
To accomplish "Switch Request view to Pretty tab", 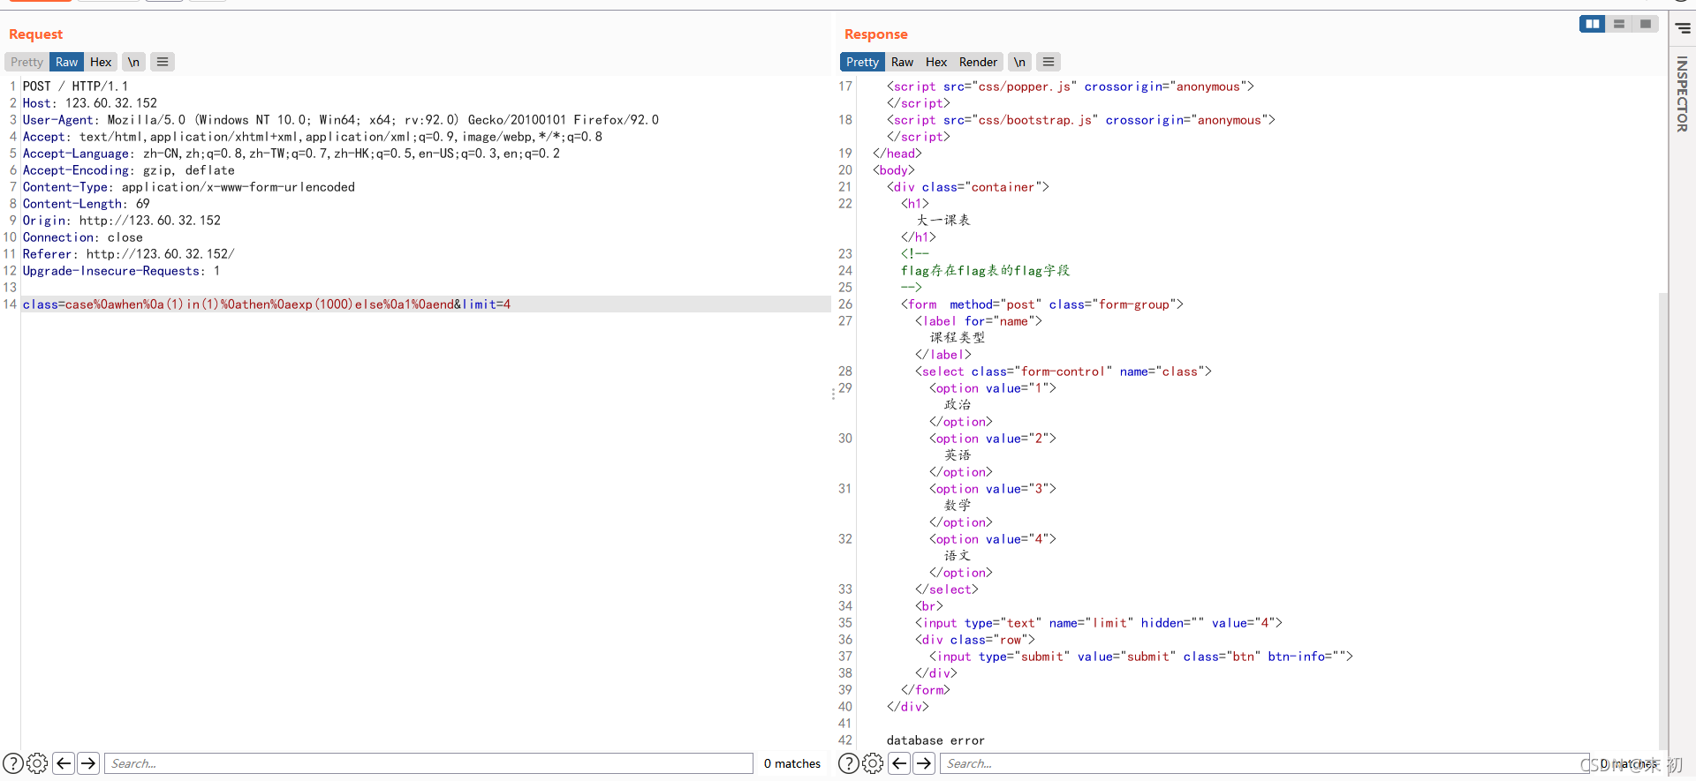I will pyautogui.click(x=26, y=62).
